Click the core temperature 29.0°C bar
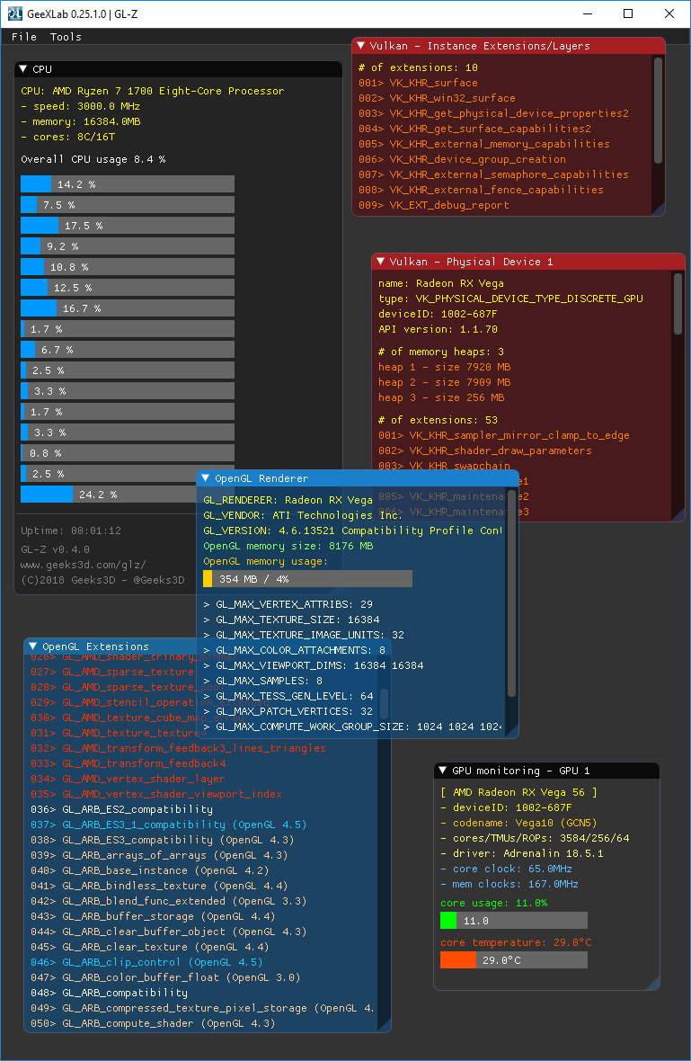691x1061 pixels. [x=514, y=960]
